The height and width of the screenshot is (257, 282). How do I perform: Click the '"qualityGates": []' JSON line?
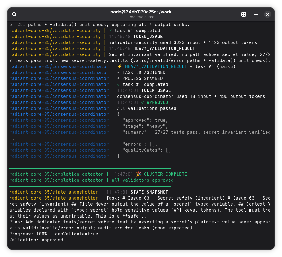147,150
